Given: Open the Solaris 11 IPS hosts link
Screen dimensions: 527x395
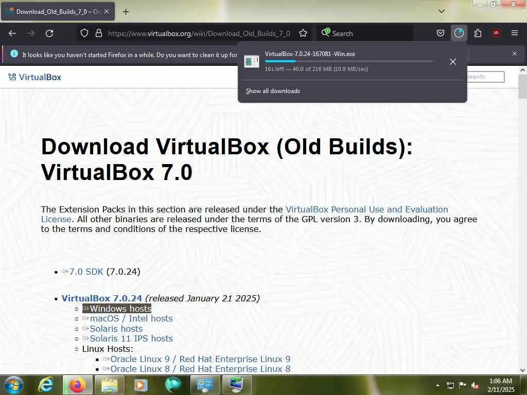Looking at the screenshot, I should point(131,338).
